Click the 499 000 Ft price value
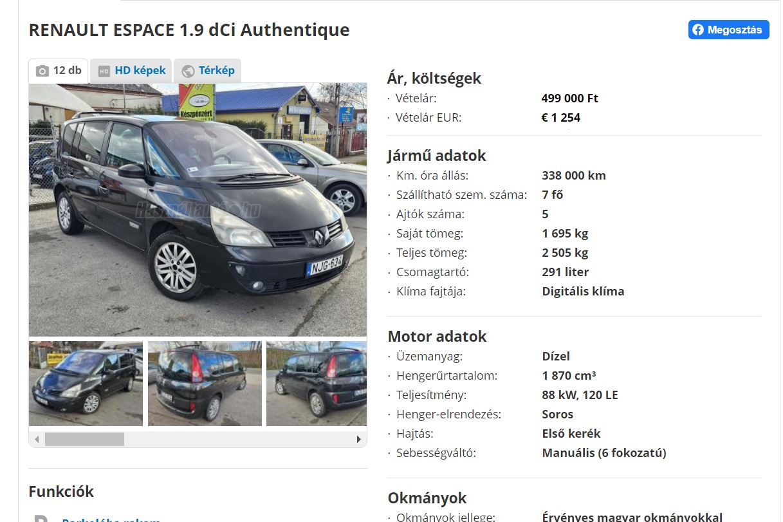Screen dimensions: 783x522 (570, 98)
